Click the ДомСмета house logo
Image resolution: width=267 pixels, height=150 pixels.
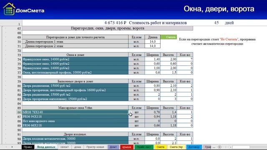point(9,9)
